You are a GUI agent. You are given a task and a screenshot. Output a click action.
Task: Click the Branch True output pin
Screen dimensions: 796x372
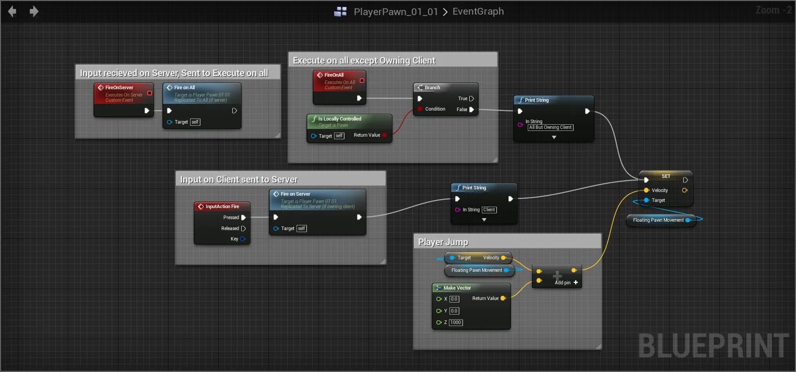coord(472,99)
